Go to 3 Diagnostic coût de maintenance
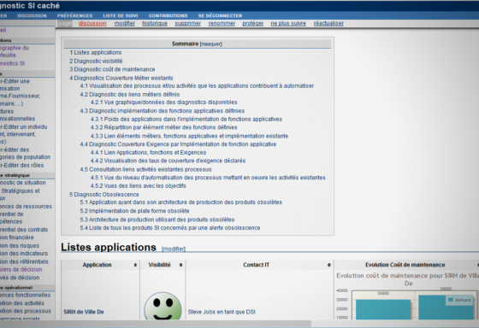Viewport: 479px width, 328px height. click(112, 69)
